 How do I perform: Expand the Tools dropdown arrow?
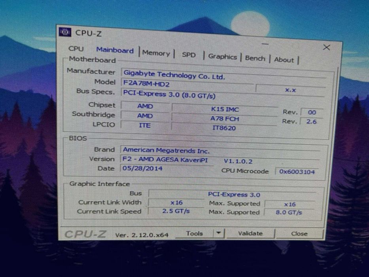pos(219,233)
